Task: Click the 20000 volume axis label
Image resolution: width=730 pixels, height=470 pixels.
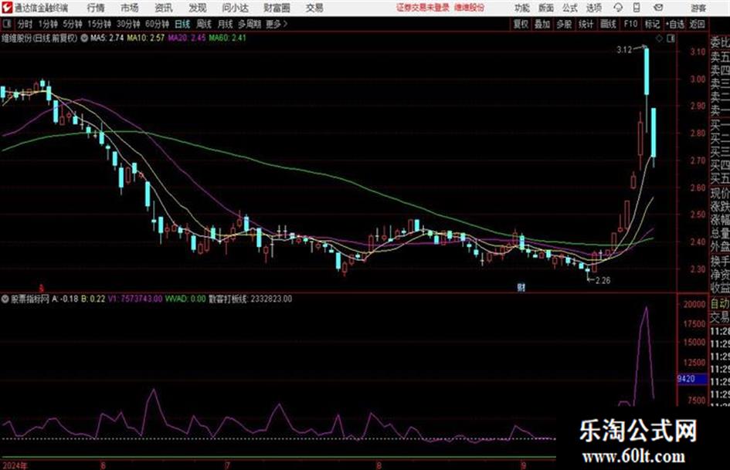Action: [694, 304]
